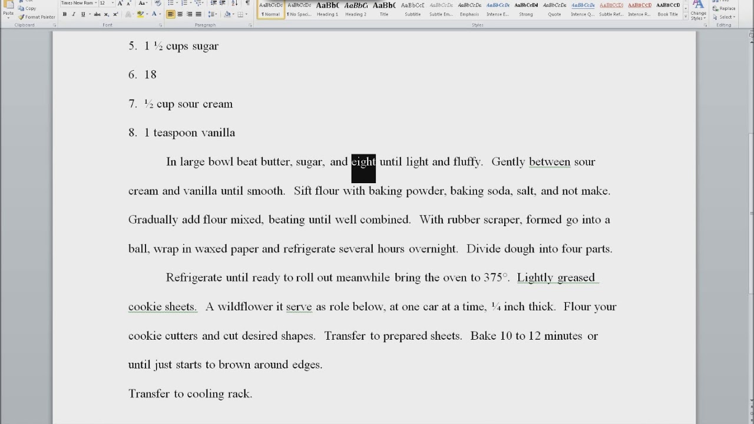Apply the Subtle Emphasis style

441,9
